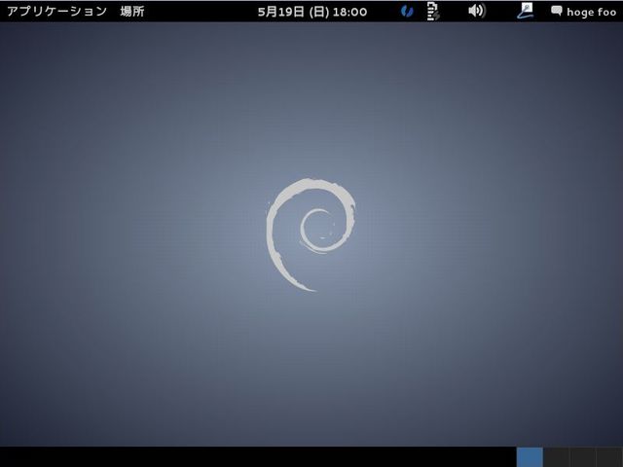Click the chat status bubble icon

tap(557, 11)
